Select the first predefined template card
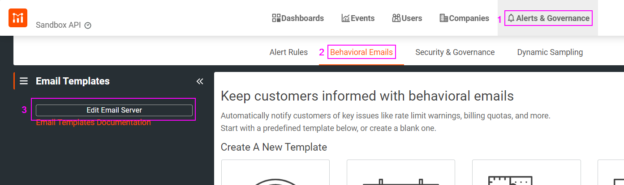624x185 pixels. pyautogui.click(x=275, y=172)
